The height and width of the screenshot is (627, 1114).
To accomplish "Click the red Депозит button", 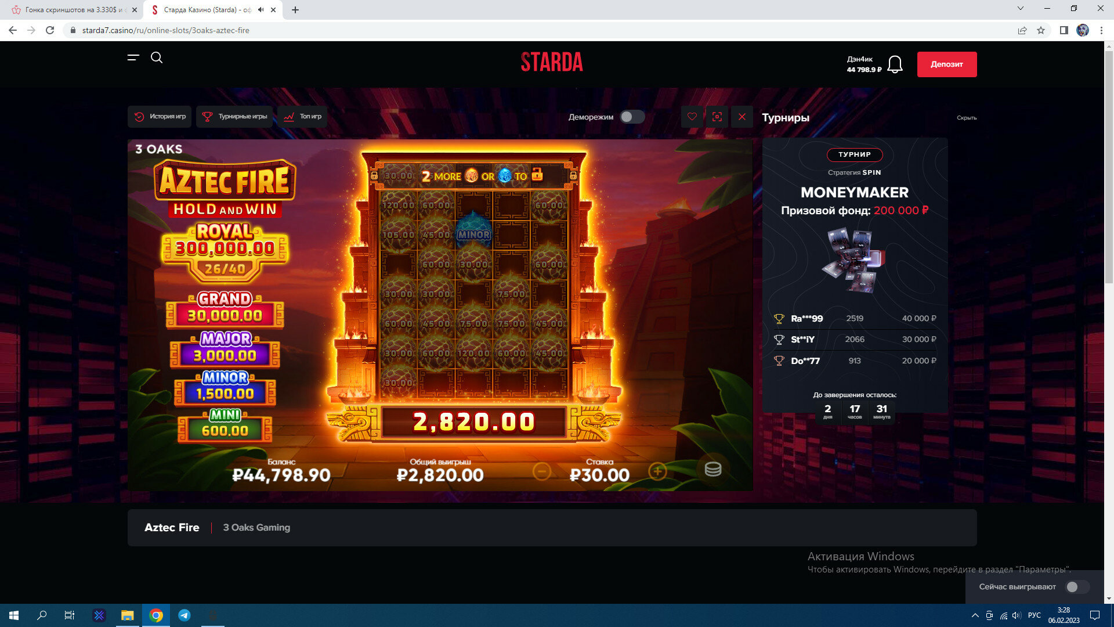I will (x=946, y=64).
